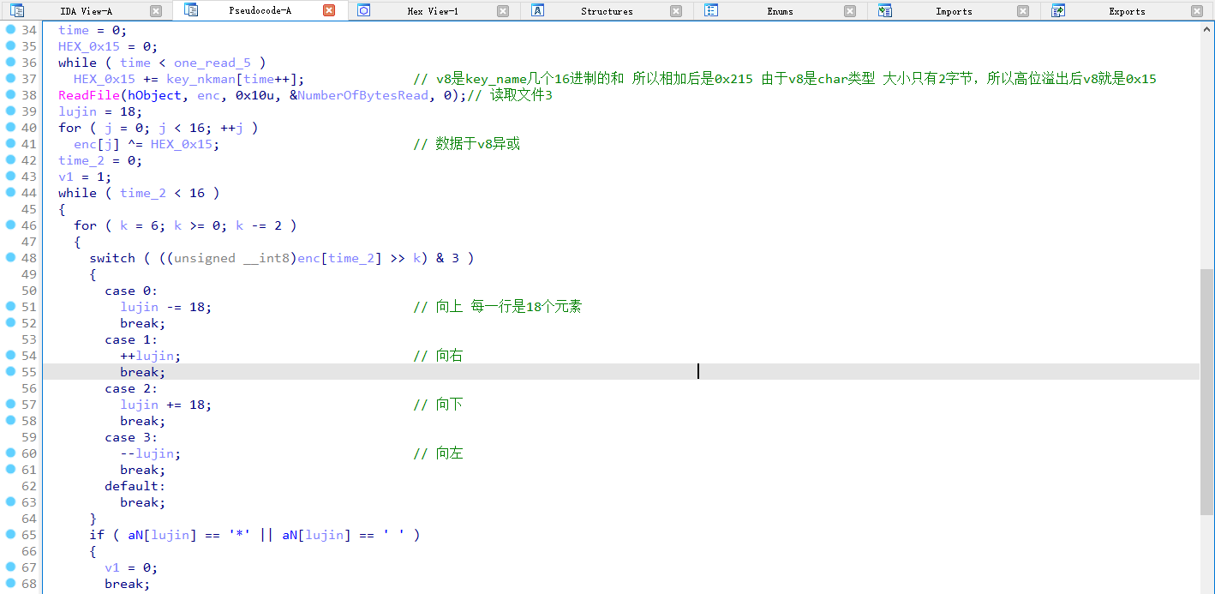This screenshot has height=594, width=1215.
Task: Click the IDA View-A tab icon
Action: tap(17, 10)
